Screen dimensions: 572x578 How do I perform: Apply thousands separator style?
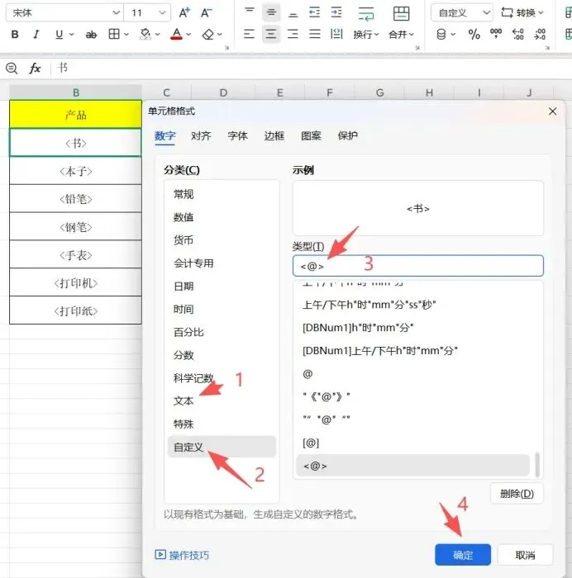tap(496, 35)
